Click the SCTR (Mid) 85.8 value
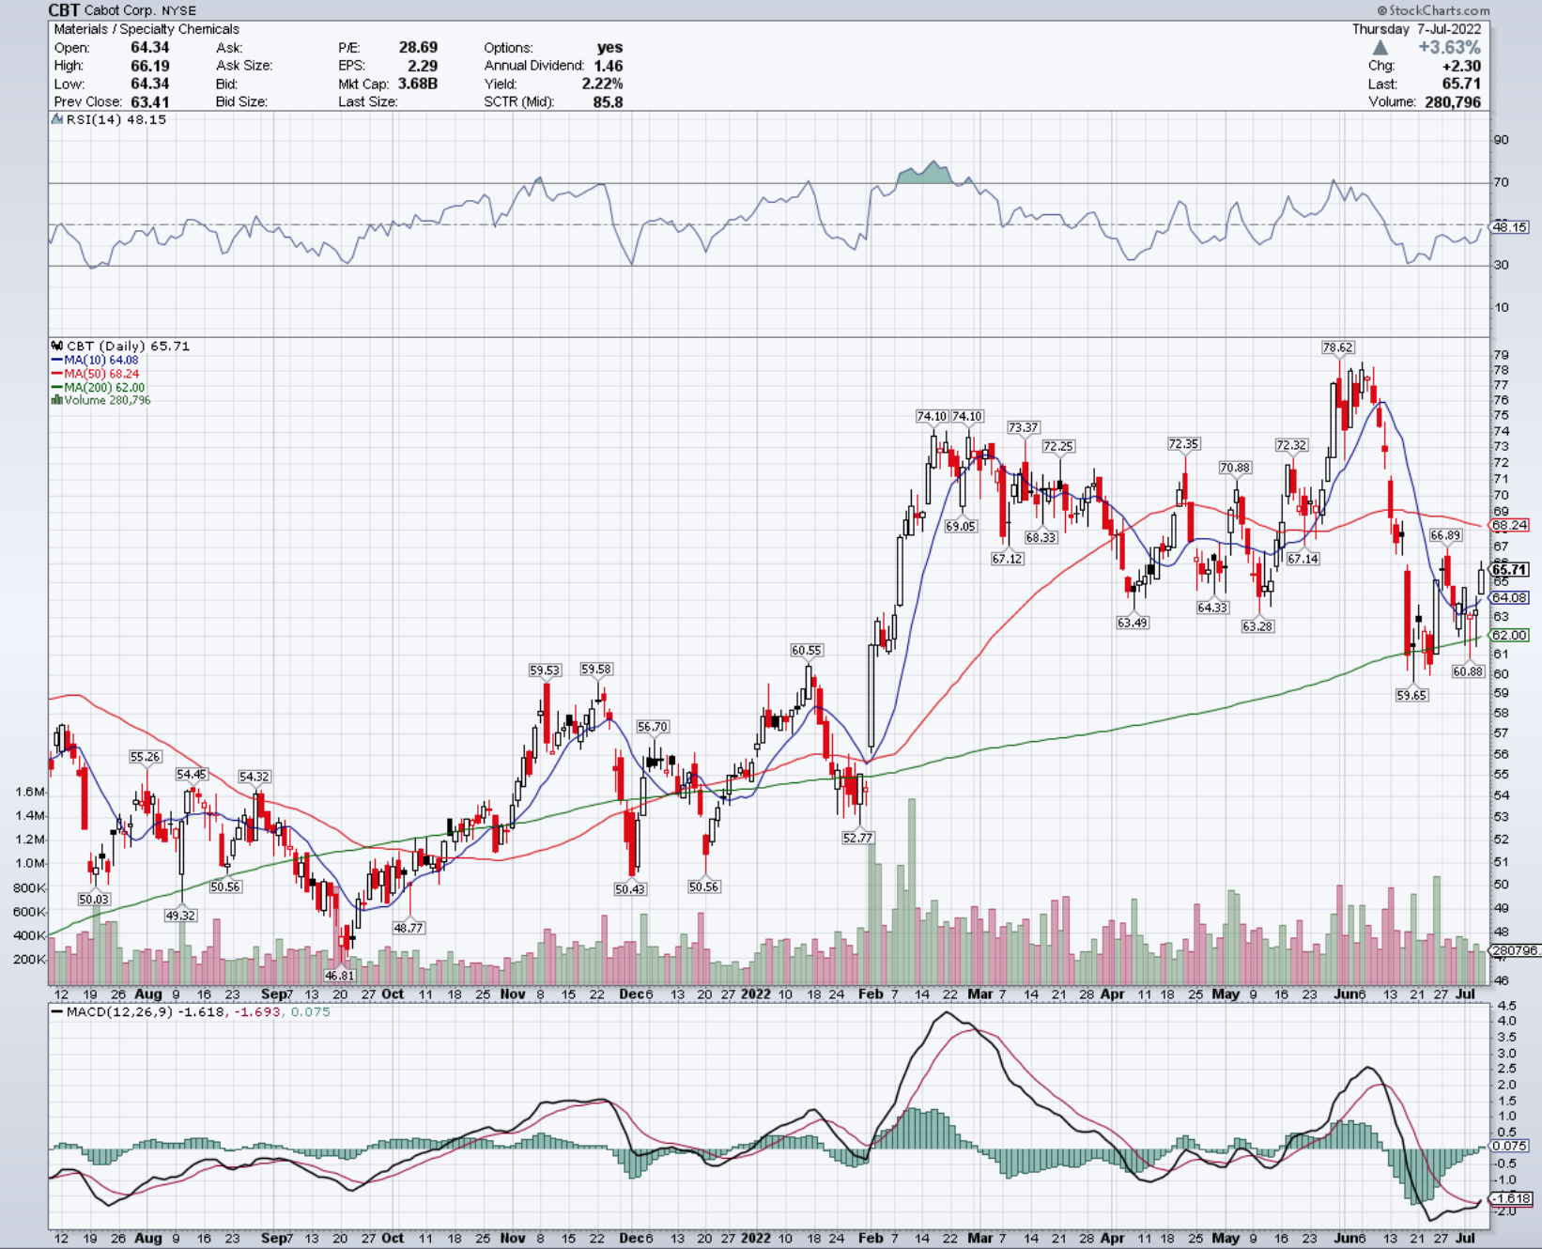 point(608,101)
